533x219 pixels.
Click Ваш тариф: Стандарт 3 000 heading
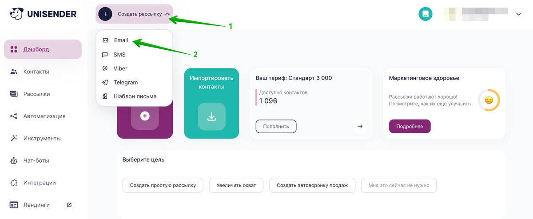tap(294, 78)
